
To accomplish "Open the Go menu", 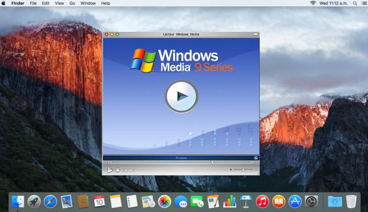I will 72,4.
